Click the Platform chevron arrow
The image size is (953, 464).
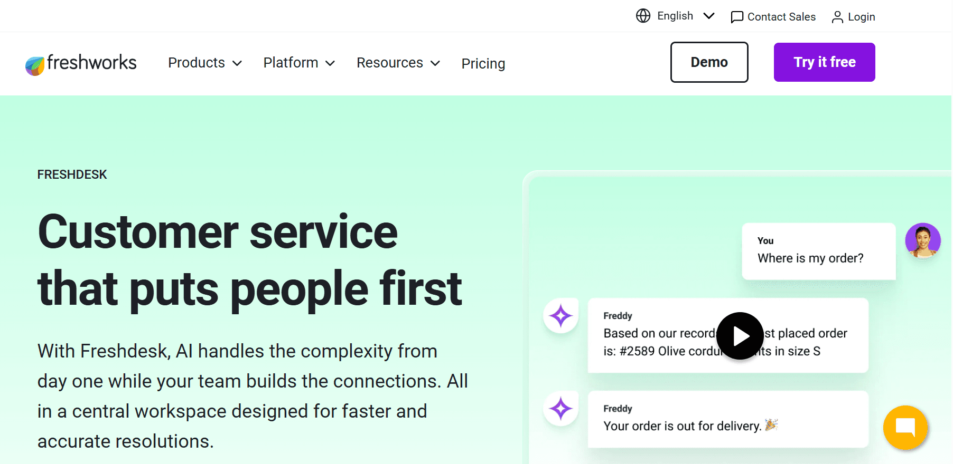[x=330, y=63]
